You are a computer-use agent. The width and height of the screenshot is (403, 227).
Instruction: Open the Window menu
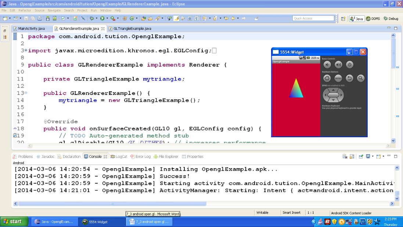106,10
